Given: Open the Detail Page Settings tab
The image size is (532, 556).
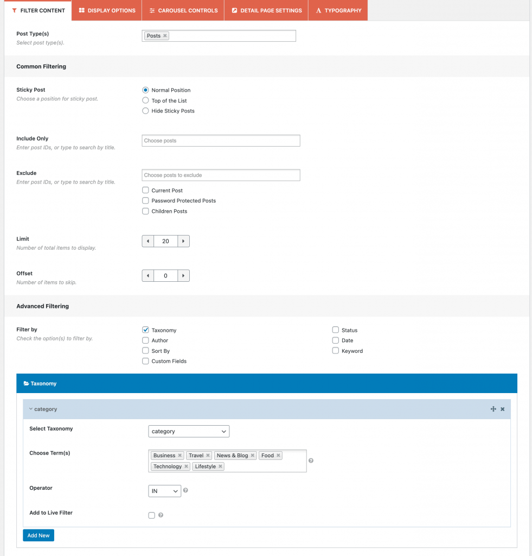Looking at the screenshot, I should click(266, 10).
